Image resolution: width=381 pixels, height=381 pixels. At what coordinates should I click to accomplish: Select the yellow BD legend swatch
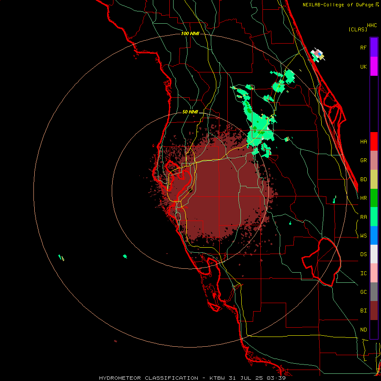click(x=374, y=179)
